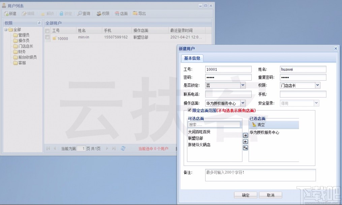342x205 pixels.
Task: Open the 查询 (Search) tool
Action: pyautogui.click(x=84, y=13)
